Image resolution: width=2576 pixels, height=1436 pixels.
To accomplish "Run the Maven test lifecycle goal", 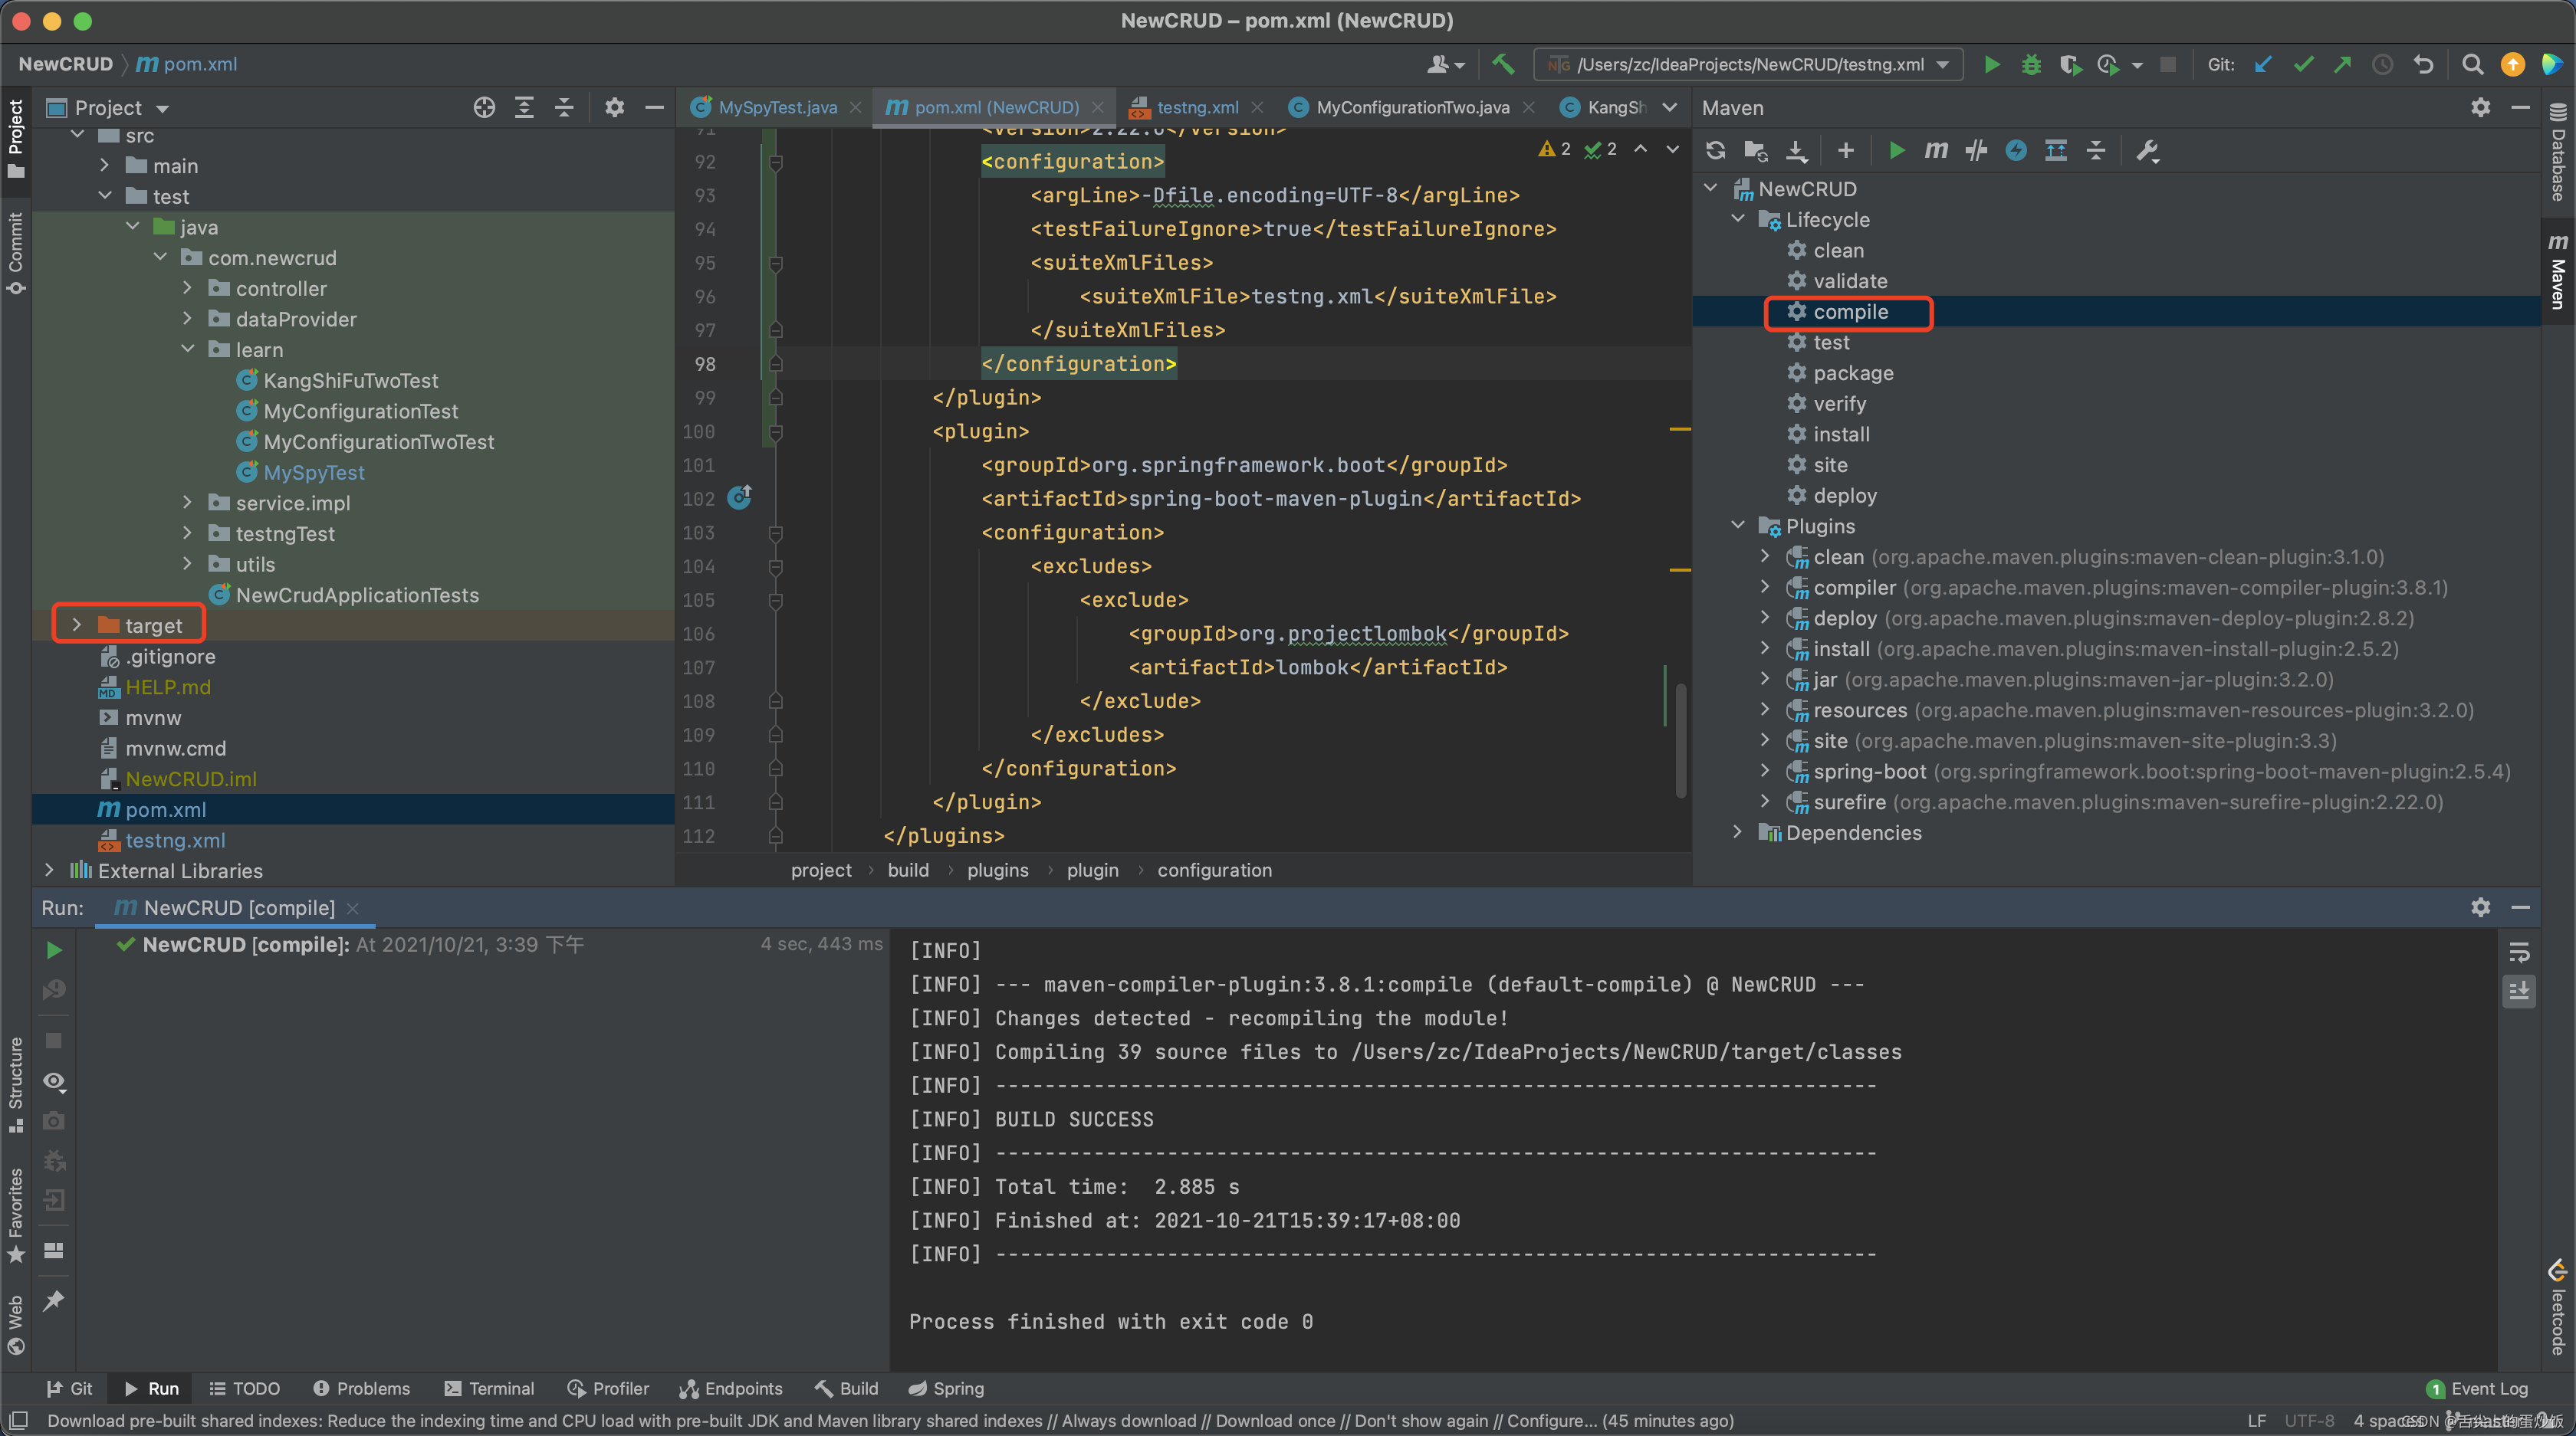I will (x=1831, y=343).
